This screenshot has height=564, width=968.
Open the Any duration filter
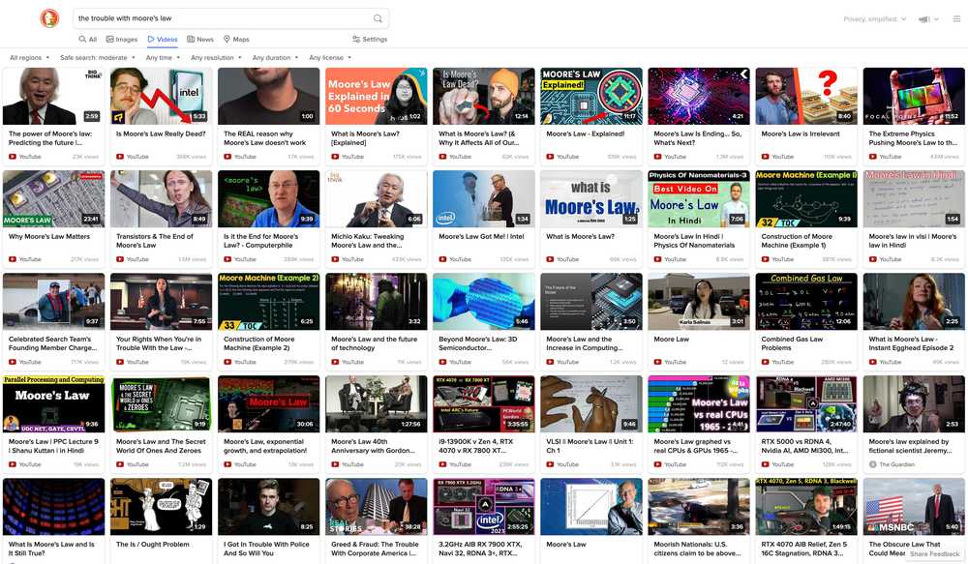click(275, 58)
